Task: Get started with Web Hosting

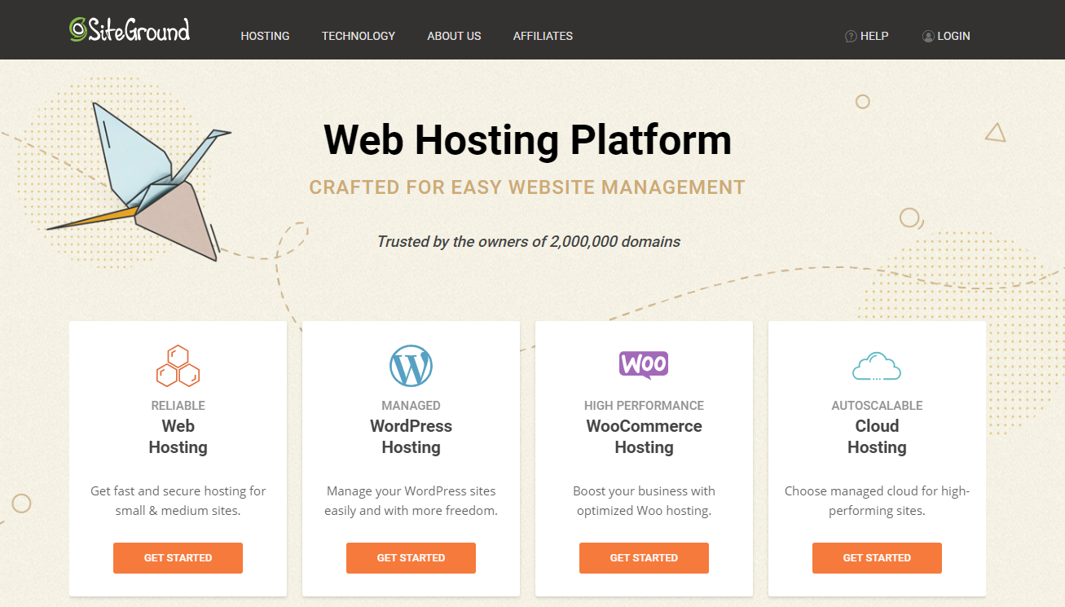Action: 178,558
